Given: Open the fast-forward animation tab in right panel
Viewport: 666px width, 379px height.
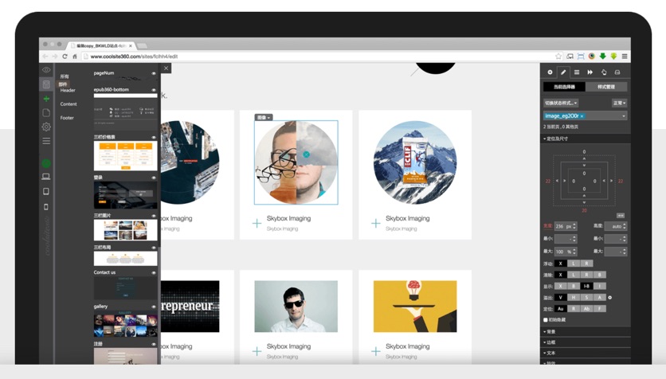Looking at the screenshot, I should [590, 72].
